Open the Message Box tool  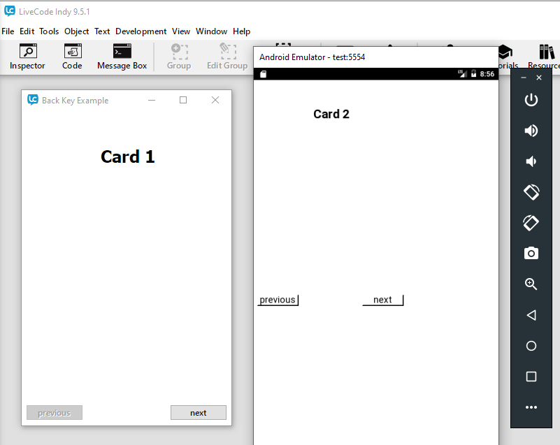pos(122,57)
